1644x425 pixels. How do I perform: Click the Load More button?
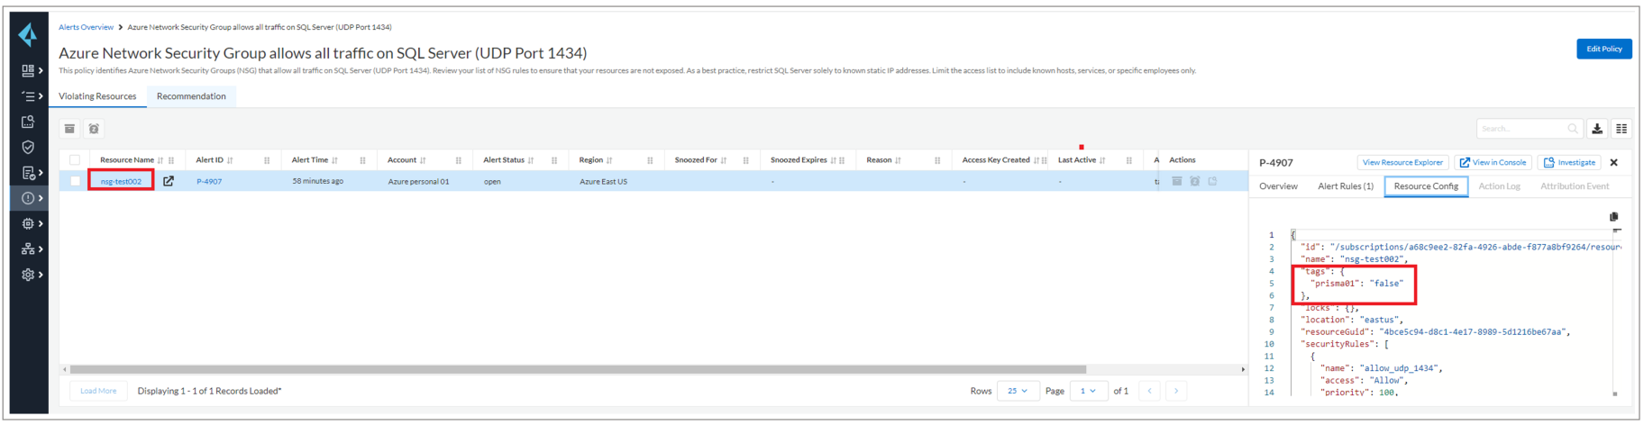click(98, 391)
